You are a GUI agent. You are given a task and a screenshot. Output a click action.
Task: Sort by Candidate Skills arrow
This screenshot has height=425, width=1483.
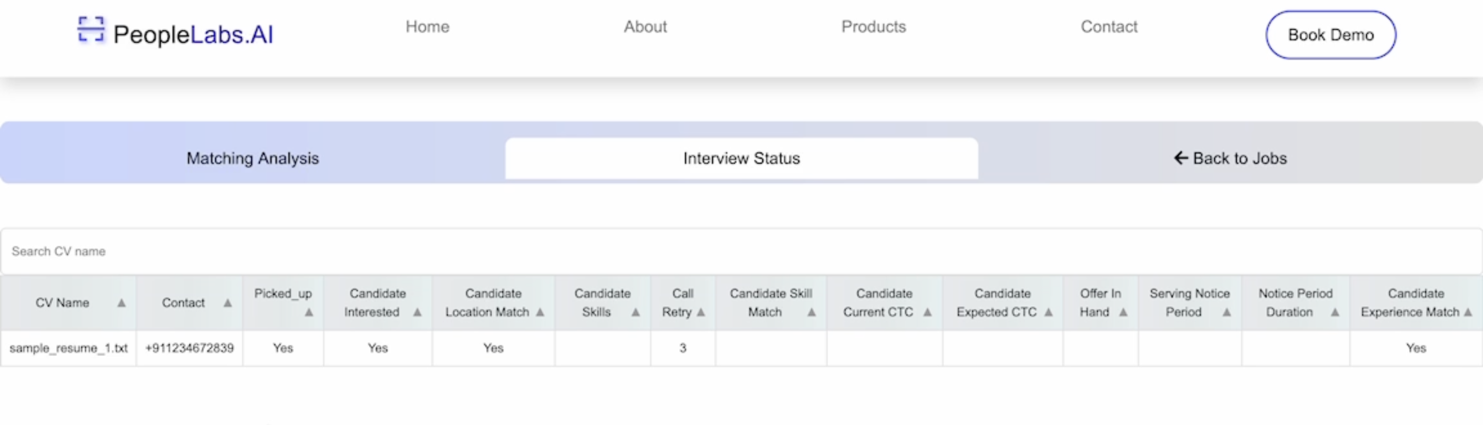[635, 312]
